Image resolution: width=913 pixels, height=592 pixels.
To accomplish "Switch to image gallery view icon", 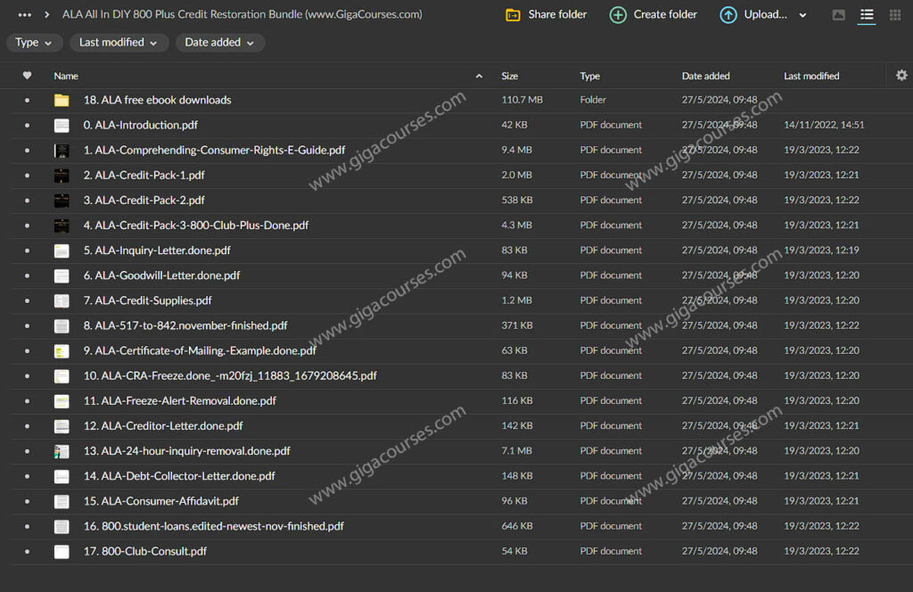I will 838,15.
